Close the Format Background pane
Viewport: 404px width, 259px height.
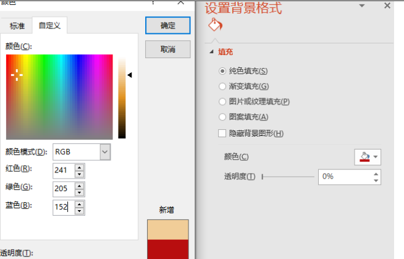point(387,6)
